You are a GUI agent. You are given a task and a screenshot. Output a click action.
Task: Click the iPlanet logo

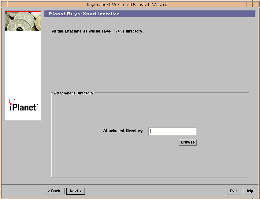(23, 105)
